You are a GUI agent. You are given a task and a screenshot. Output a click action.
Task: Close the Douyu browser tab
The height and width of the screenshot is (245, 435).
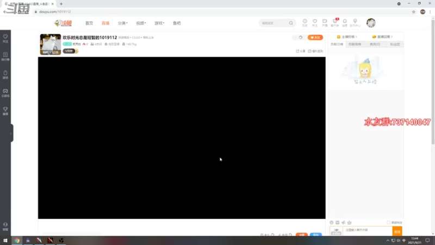pos(52,4)
